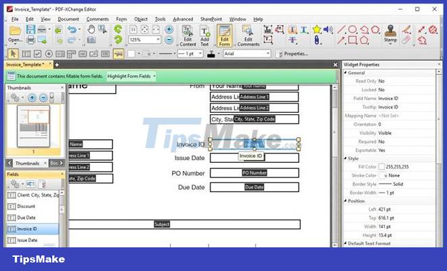Click page 1 thumbnail
This screenshot has height=271, width=447.
tap(33, 126)
